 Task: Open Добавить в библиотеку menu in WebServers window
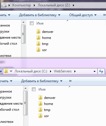[x=42, y=81]
